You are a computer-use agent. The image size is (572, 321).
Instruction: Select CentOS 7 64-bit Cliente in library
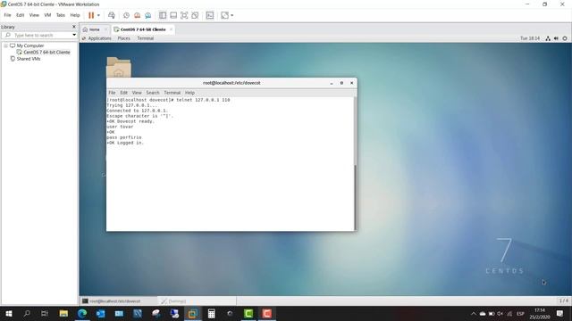[x=46, y=53]
